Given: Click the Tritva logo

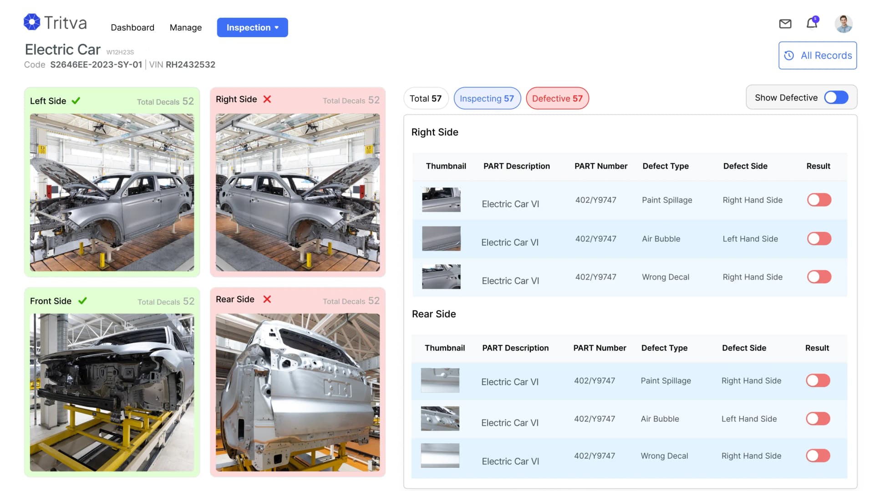Looking at the screenshot, I should [55, 22].
